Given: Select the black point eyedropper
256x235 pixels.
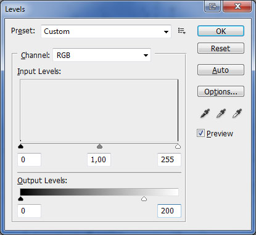Looking at the screenshot, I should tap(205, 113).
